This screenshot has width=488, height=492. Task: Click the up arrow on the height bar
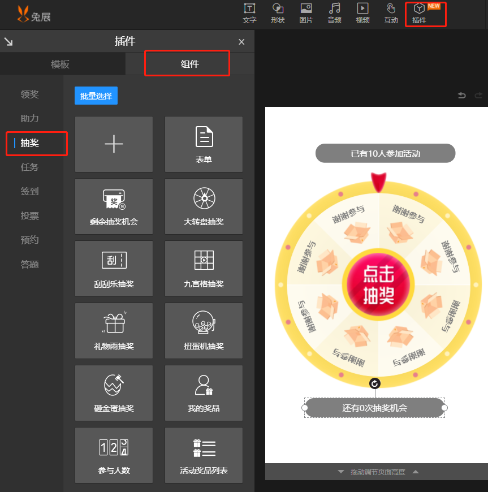pyautogui.click(x=416, y=472)
